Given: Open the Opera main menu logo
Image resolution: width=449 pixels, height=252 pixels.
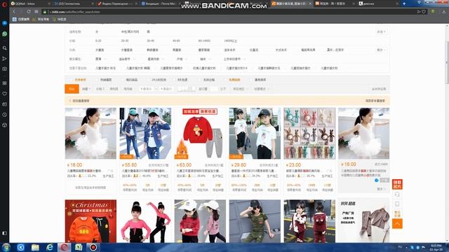Looking at the screenshot, I should click(x=4, y=4).
